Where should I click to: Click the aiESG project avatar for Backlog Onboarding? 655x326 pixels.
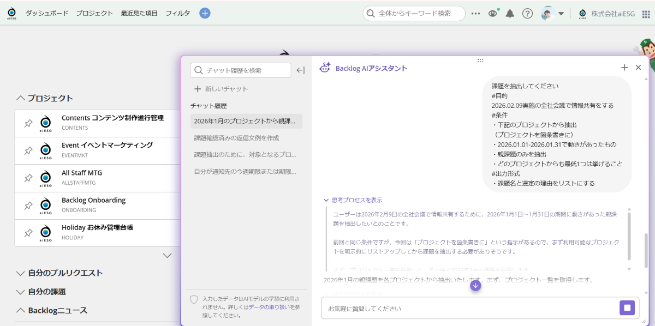tap(45, 206)
